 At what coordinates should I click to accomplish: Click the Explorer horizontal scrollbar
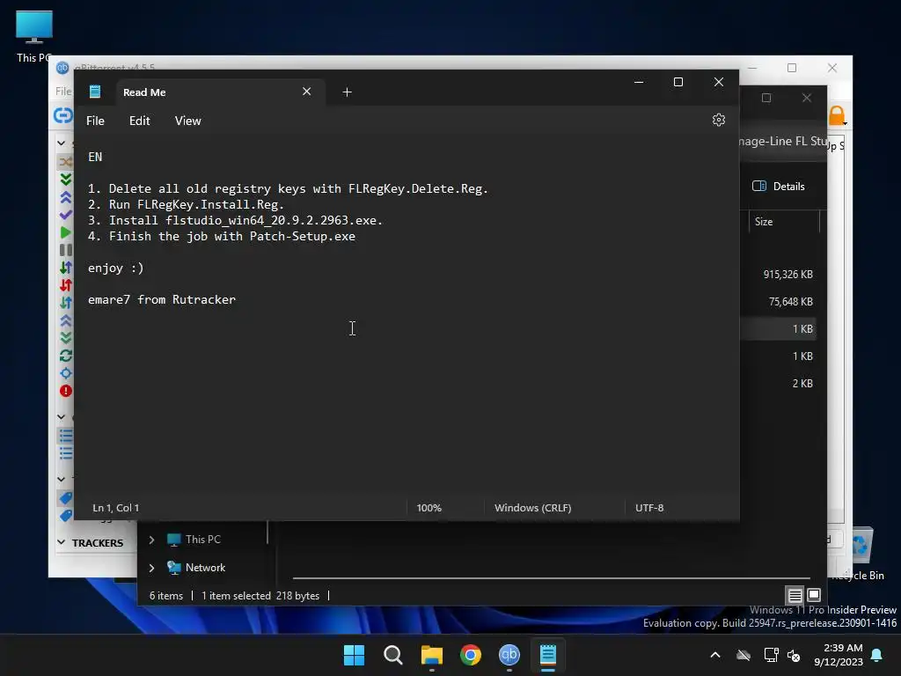click(x=551, y=577)
